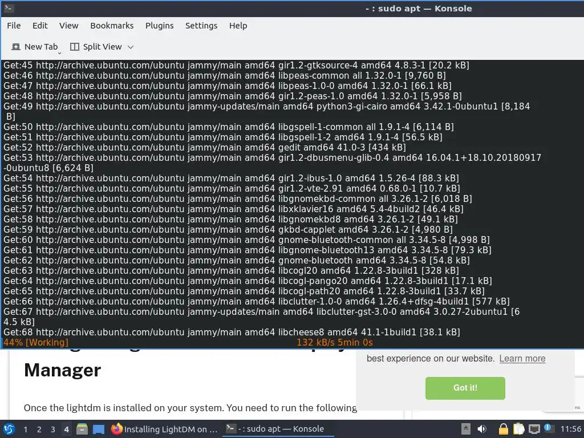The width and height of the screenshot is (584, 438).
Task: Open the Lubuntu start menu icon
Action: [9, 429]
